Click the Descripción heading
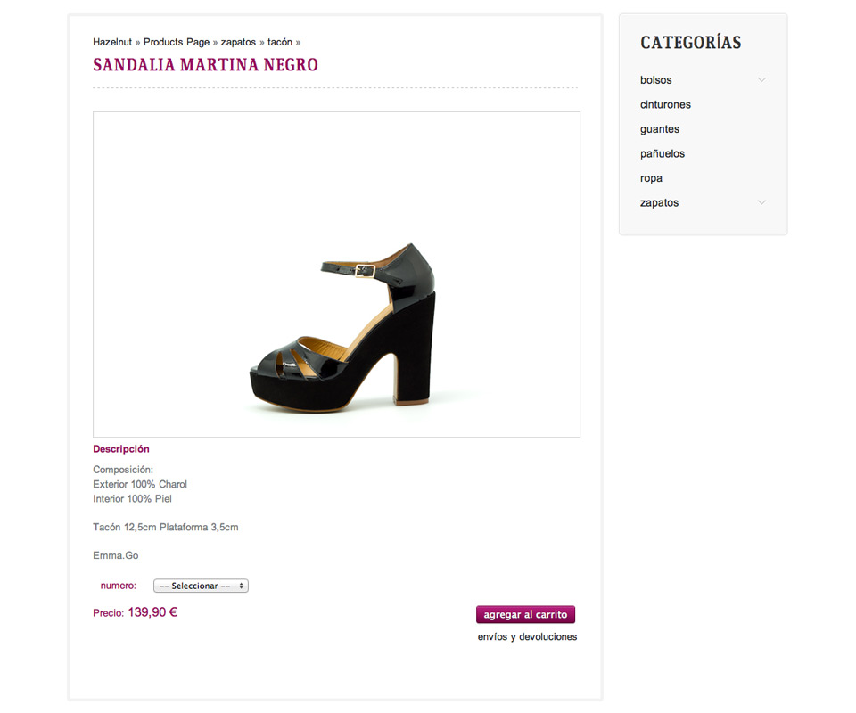The height and width of the screenshot is (713, 856). 121,449
